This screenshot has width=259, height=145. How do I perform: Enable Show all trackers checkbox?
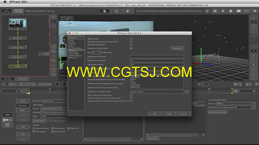[34, 128]
